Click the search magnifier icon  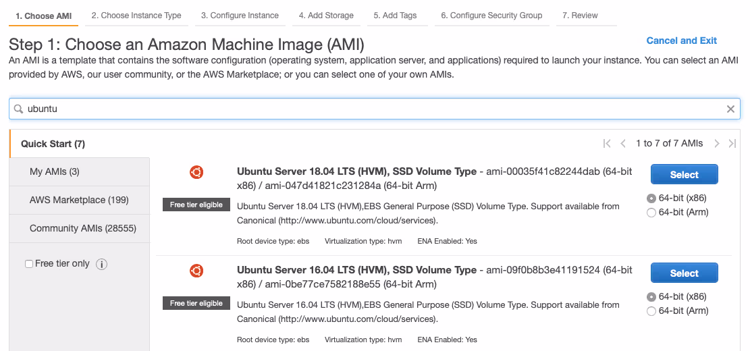pyautogui.click(x=18, y=109)
